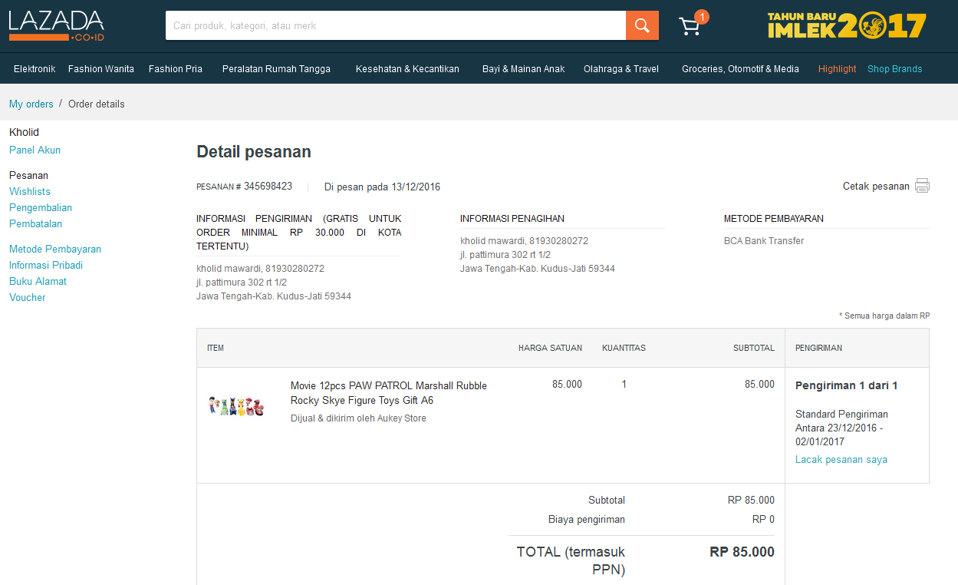Click Lacak pesanan saya tracking link
This screenshot has height=585, width=958.
[x=841, y=459]
